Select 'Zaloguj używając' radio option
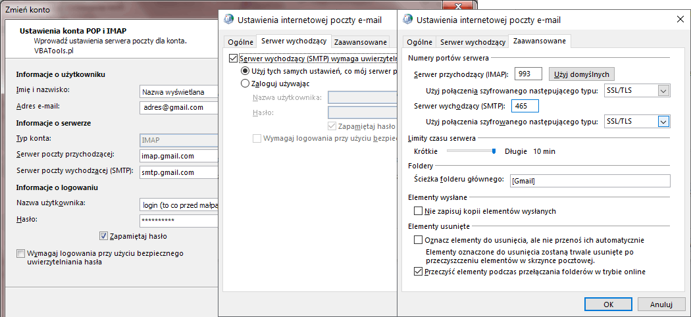691x317 pixels. point(245,84)
